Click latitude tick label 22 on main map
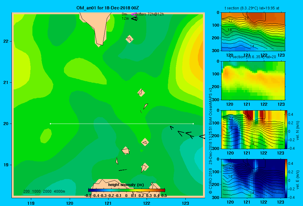This screenshot has height=206, width=303. [x=6, y=42]
